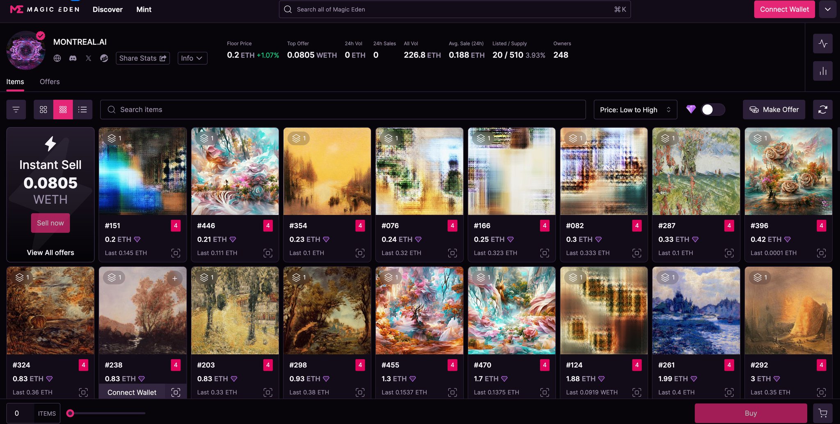
Task: Open the shopping cart icon
Action: point(823,413)
